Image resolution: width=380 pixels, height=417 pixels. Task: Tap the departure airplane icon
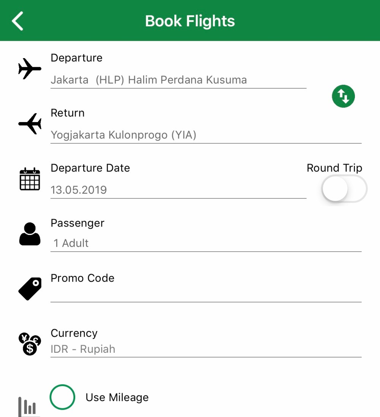click(x=30, y=69)
